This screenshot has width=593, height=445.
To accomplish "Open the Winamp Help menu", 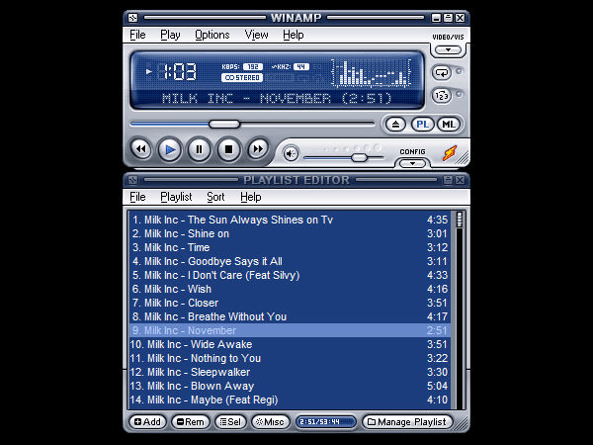I will pos(294,35).
